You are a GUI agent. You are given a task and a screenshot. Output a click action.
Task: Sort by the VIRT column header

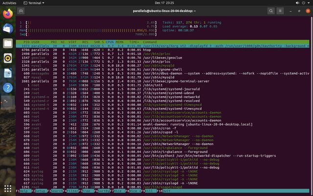72,42
